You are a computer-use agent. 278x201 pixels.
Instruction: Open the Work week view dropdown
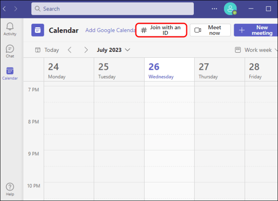click(256, 50)
